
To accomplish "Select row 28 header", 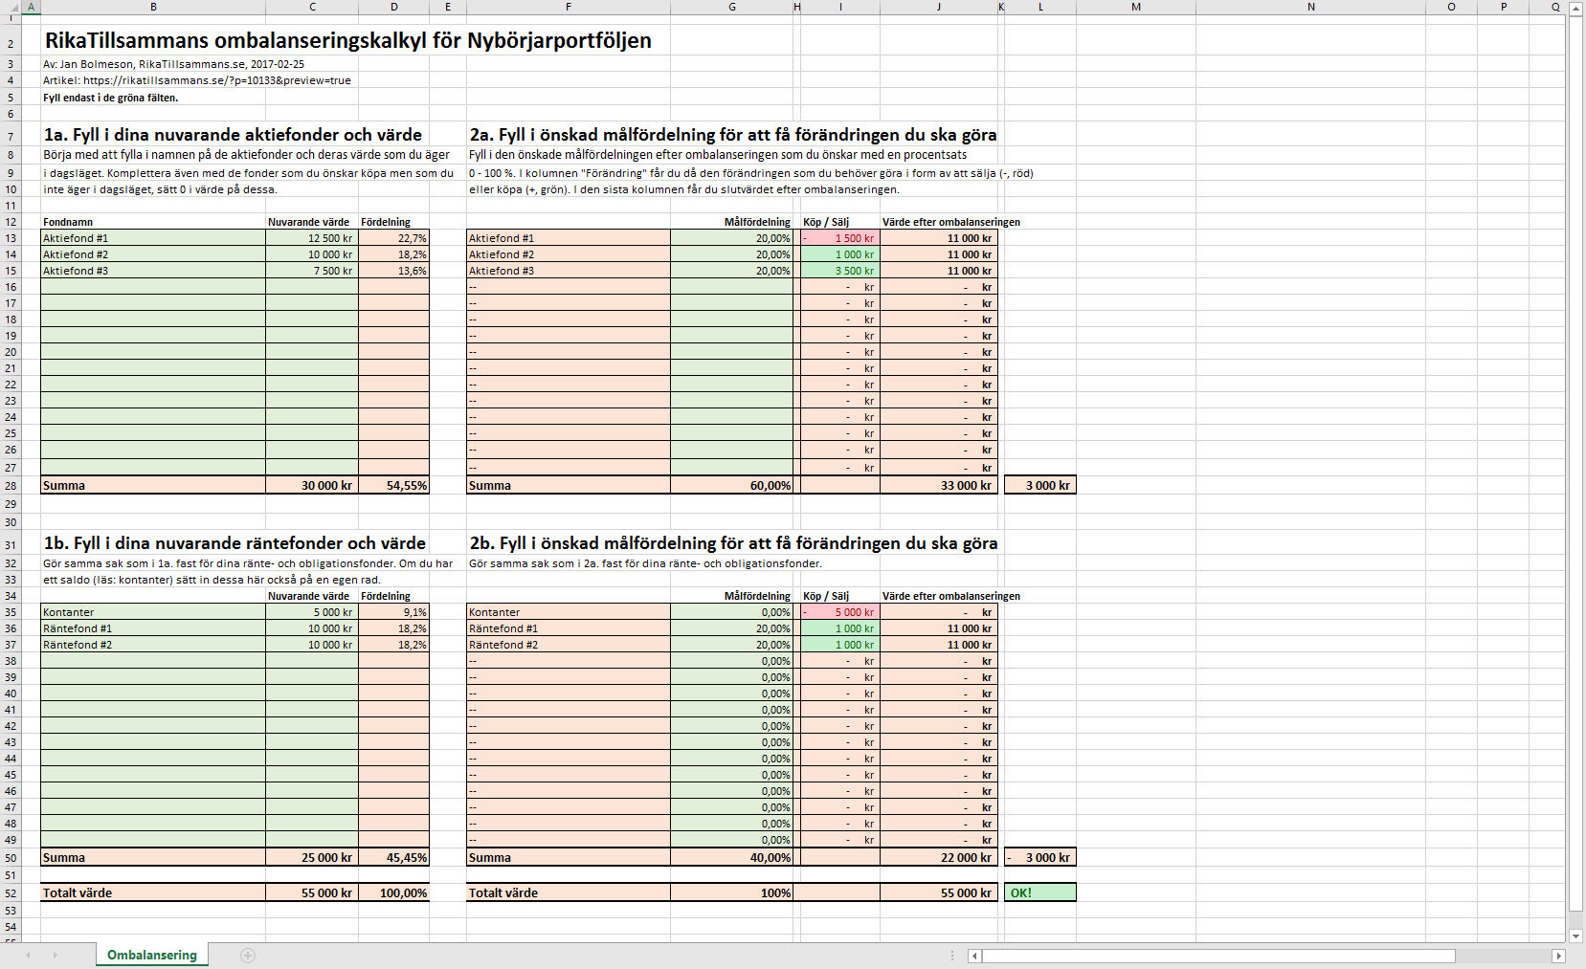I will coord(11,486).
